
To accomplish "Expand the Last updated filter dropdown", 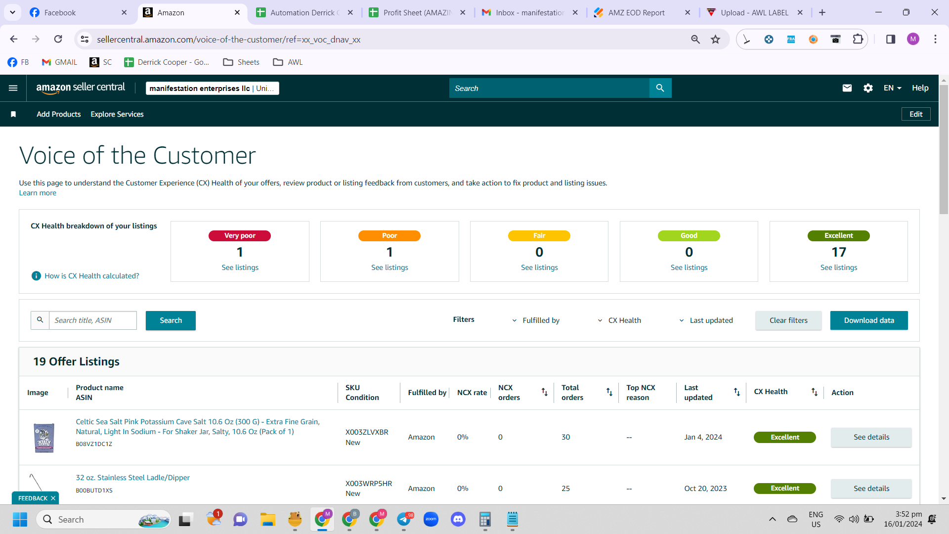I will coord(706,320).
